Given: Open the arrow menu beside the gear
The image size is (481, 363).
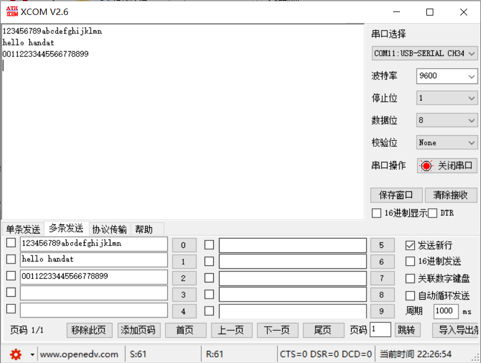Looking at the screenshot, I should pyautogui.click(x=32, y=354).
